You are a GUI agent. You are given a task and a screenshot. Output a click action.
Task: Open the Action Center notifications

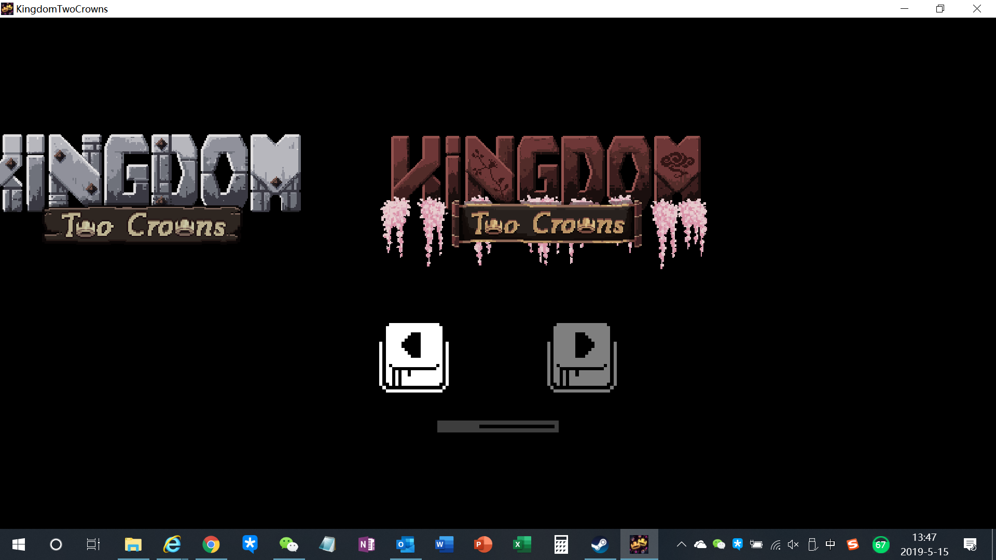[970, 544]
